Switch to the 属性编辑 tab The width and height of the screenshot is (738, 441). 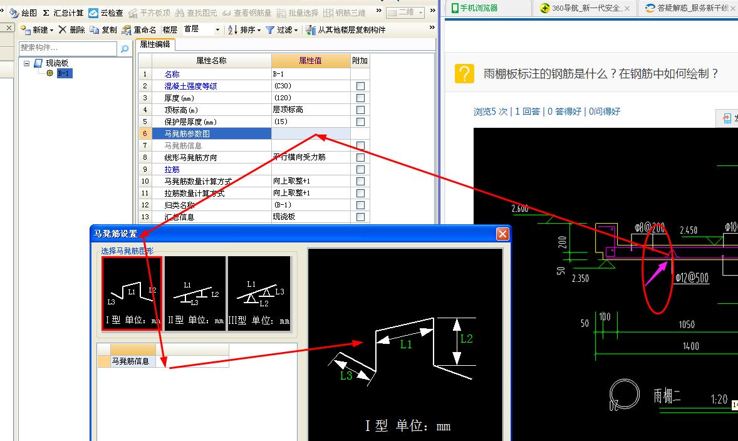point(155,44)
